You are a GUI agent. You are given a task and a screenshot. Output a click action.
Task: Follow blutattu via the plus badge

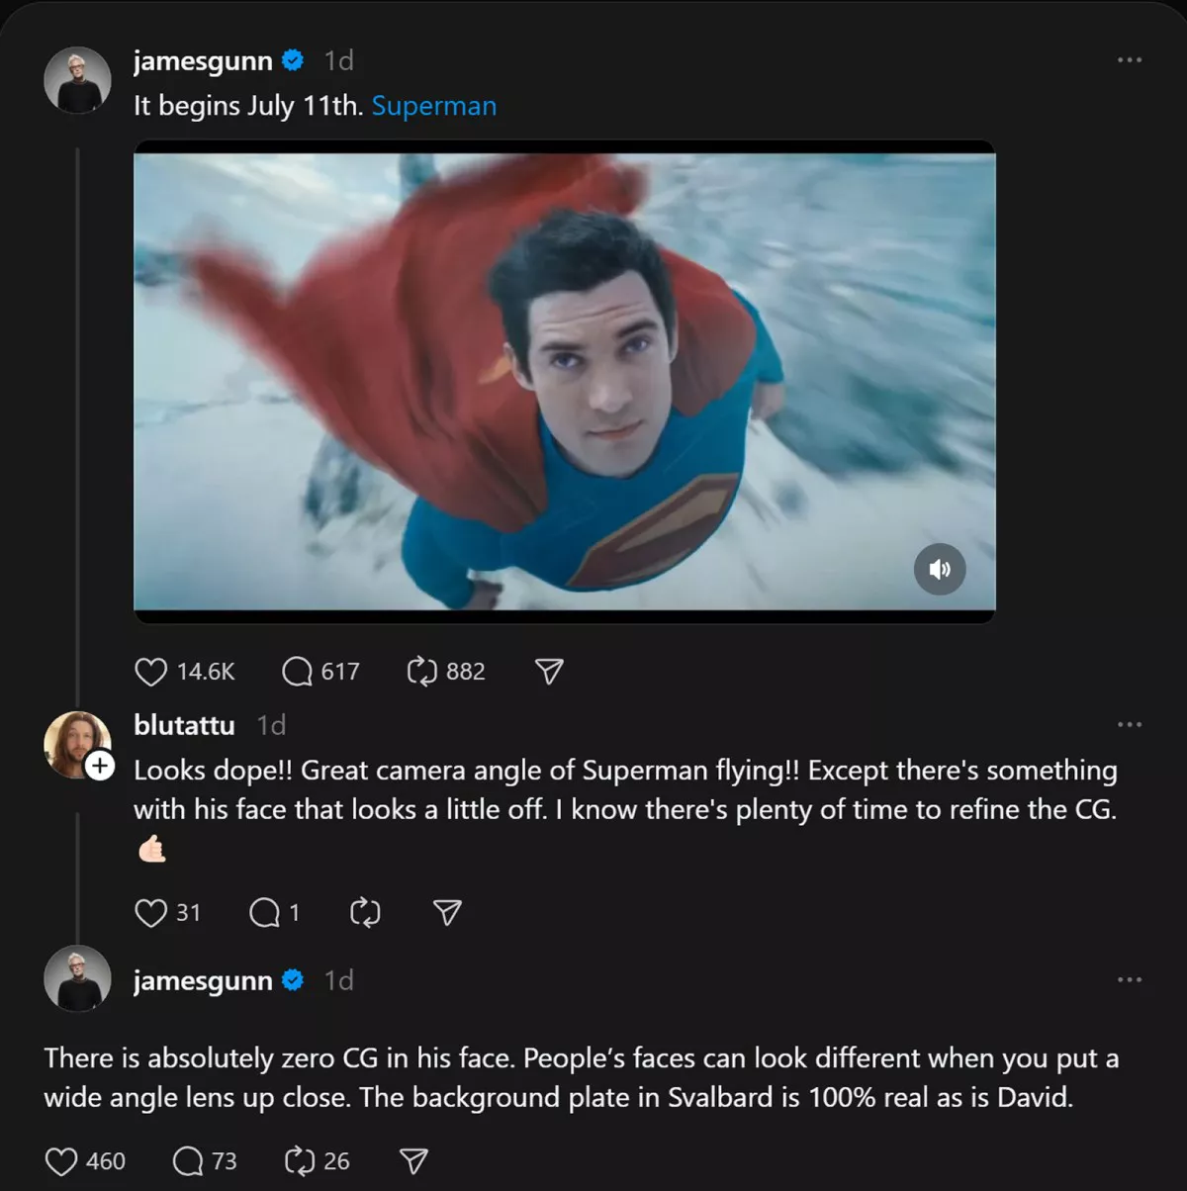[97, 764]
